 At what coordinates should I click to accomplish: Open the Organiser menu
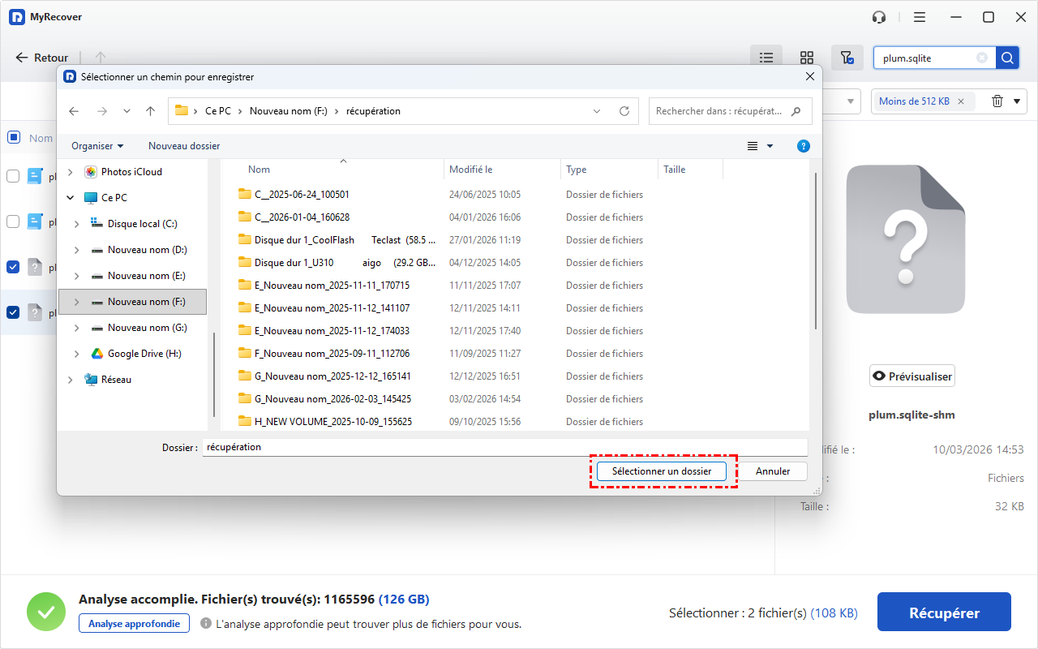pos(97,146)
